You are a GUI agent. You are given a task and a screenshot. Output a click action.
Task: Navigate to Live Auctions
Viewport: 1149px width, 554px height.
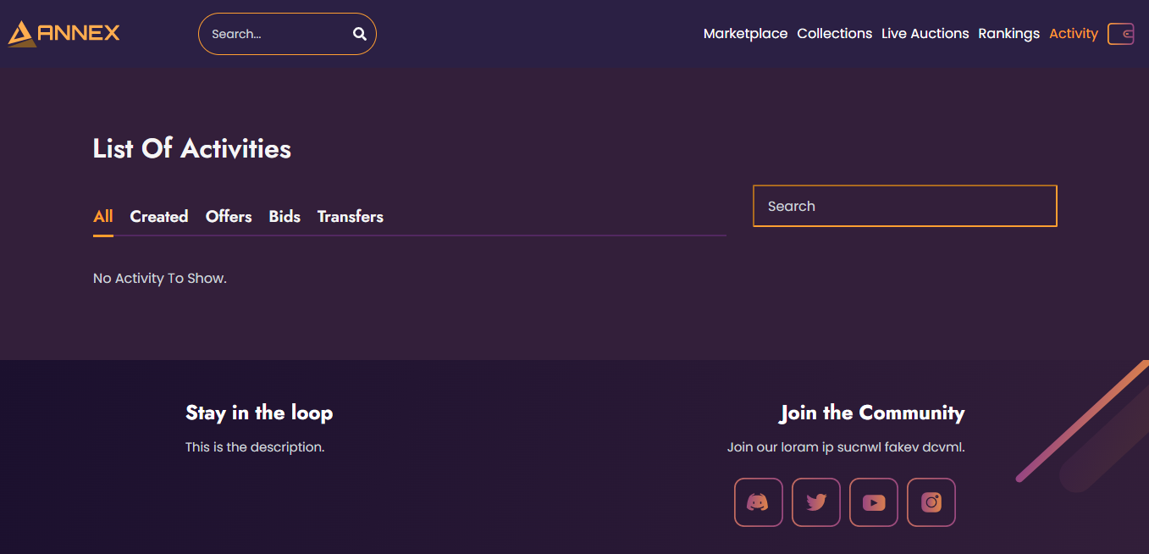[925, 34]
